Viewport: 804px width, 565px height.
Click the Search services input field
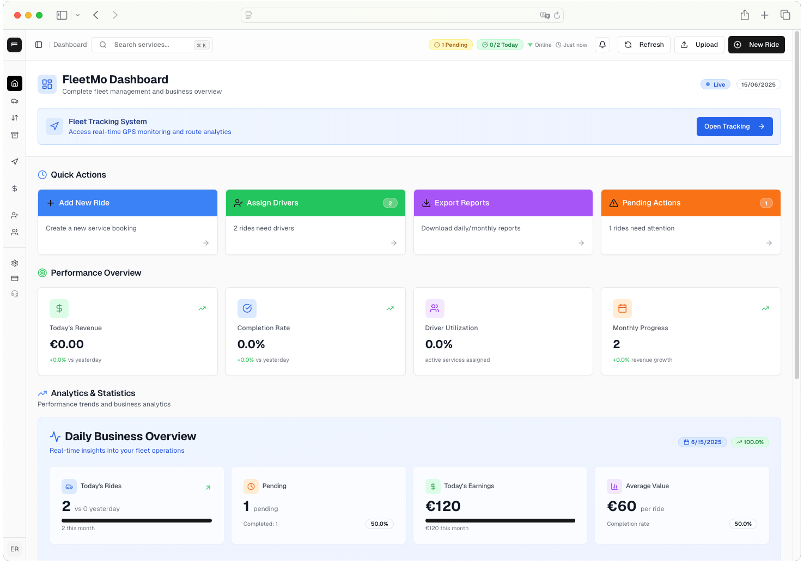[x=152, y=45]
